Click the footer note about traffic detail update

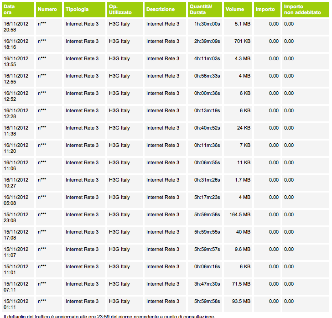pyautogui.click(x=109, y=316)
